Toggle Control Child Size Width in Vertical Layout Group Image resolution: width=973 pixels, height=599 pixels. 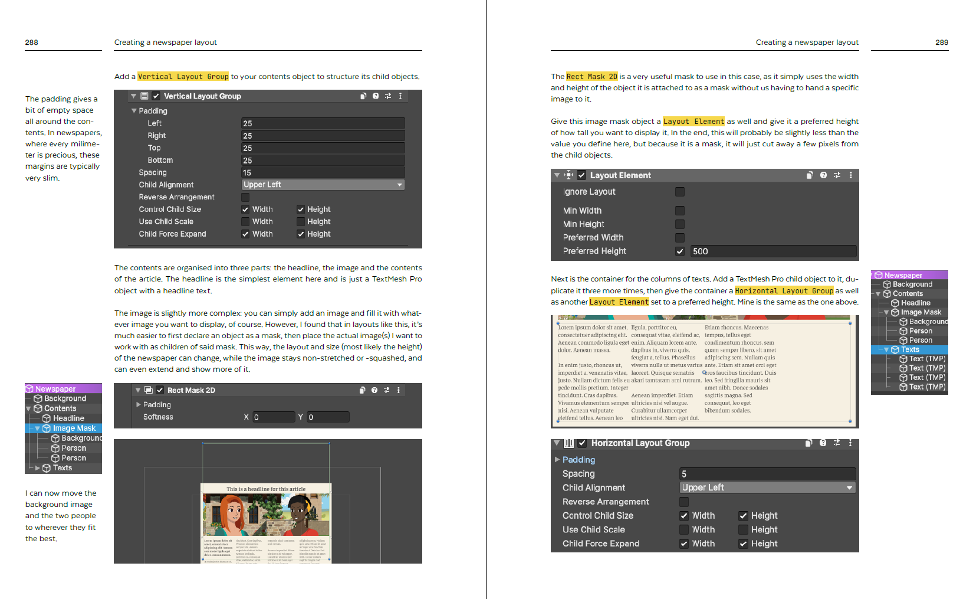245,210
